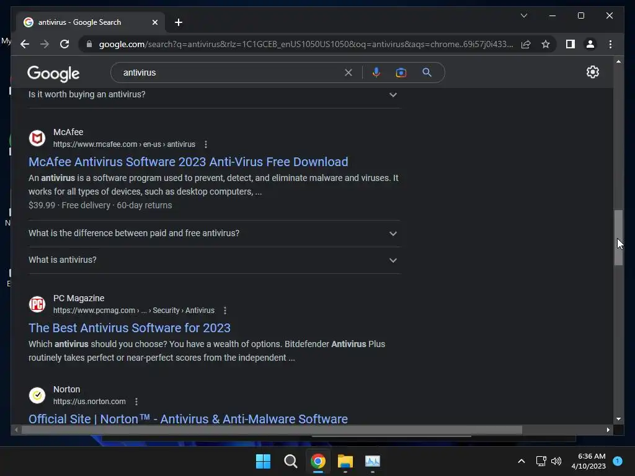Open the clock and date 6:36 AM
This screenshot has height=476, width=635.
tap(588, 461)
